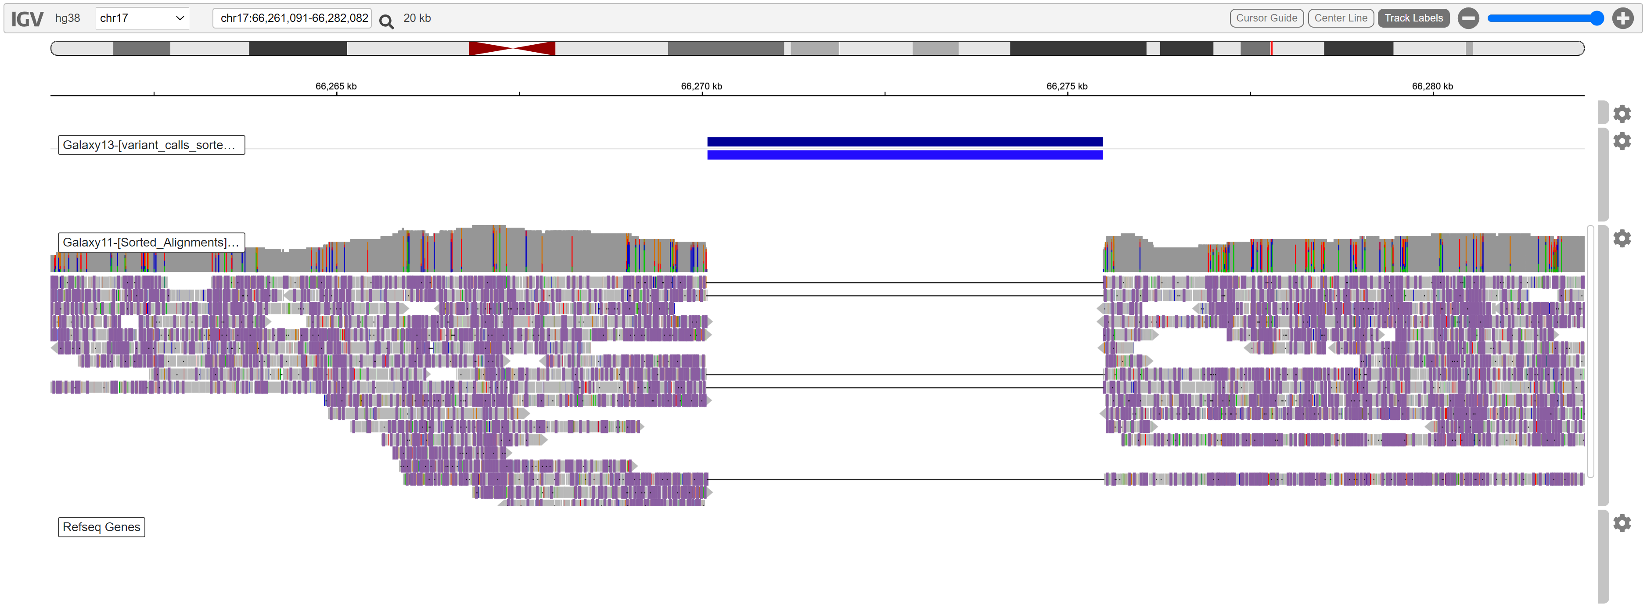
Task: Open variant calls track settings gear
Action: point(1622,141)
